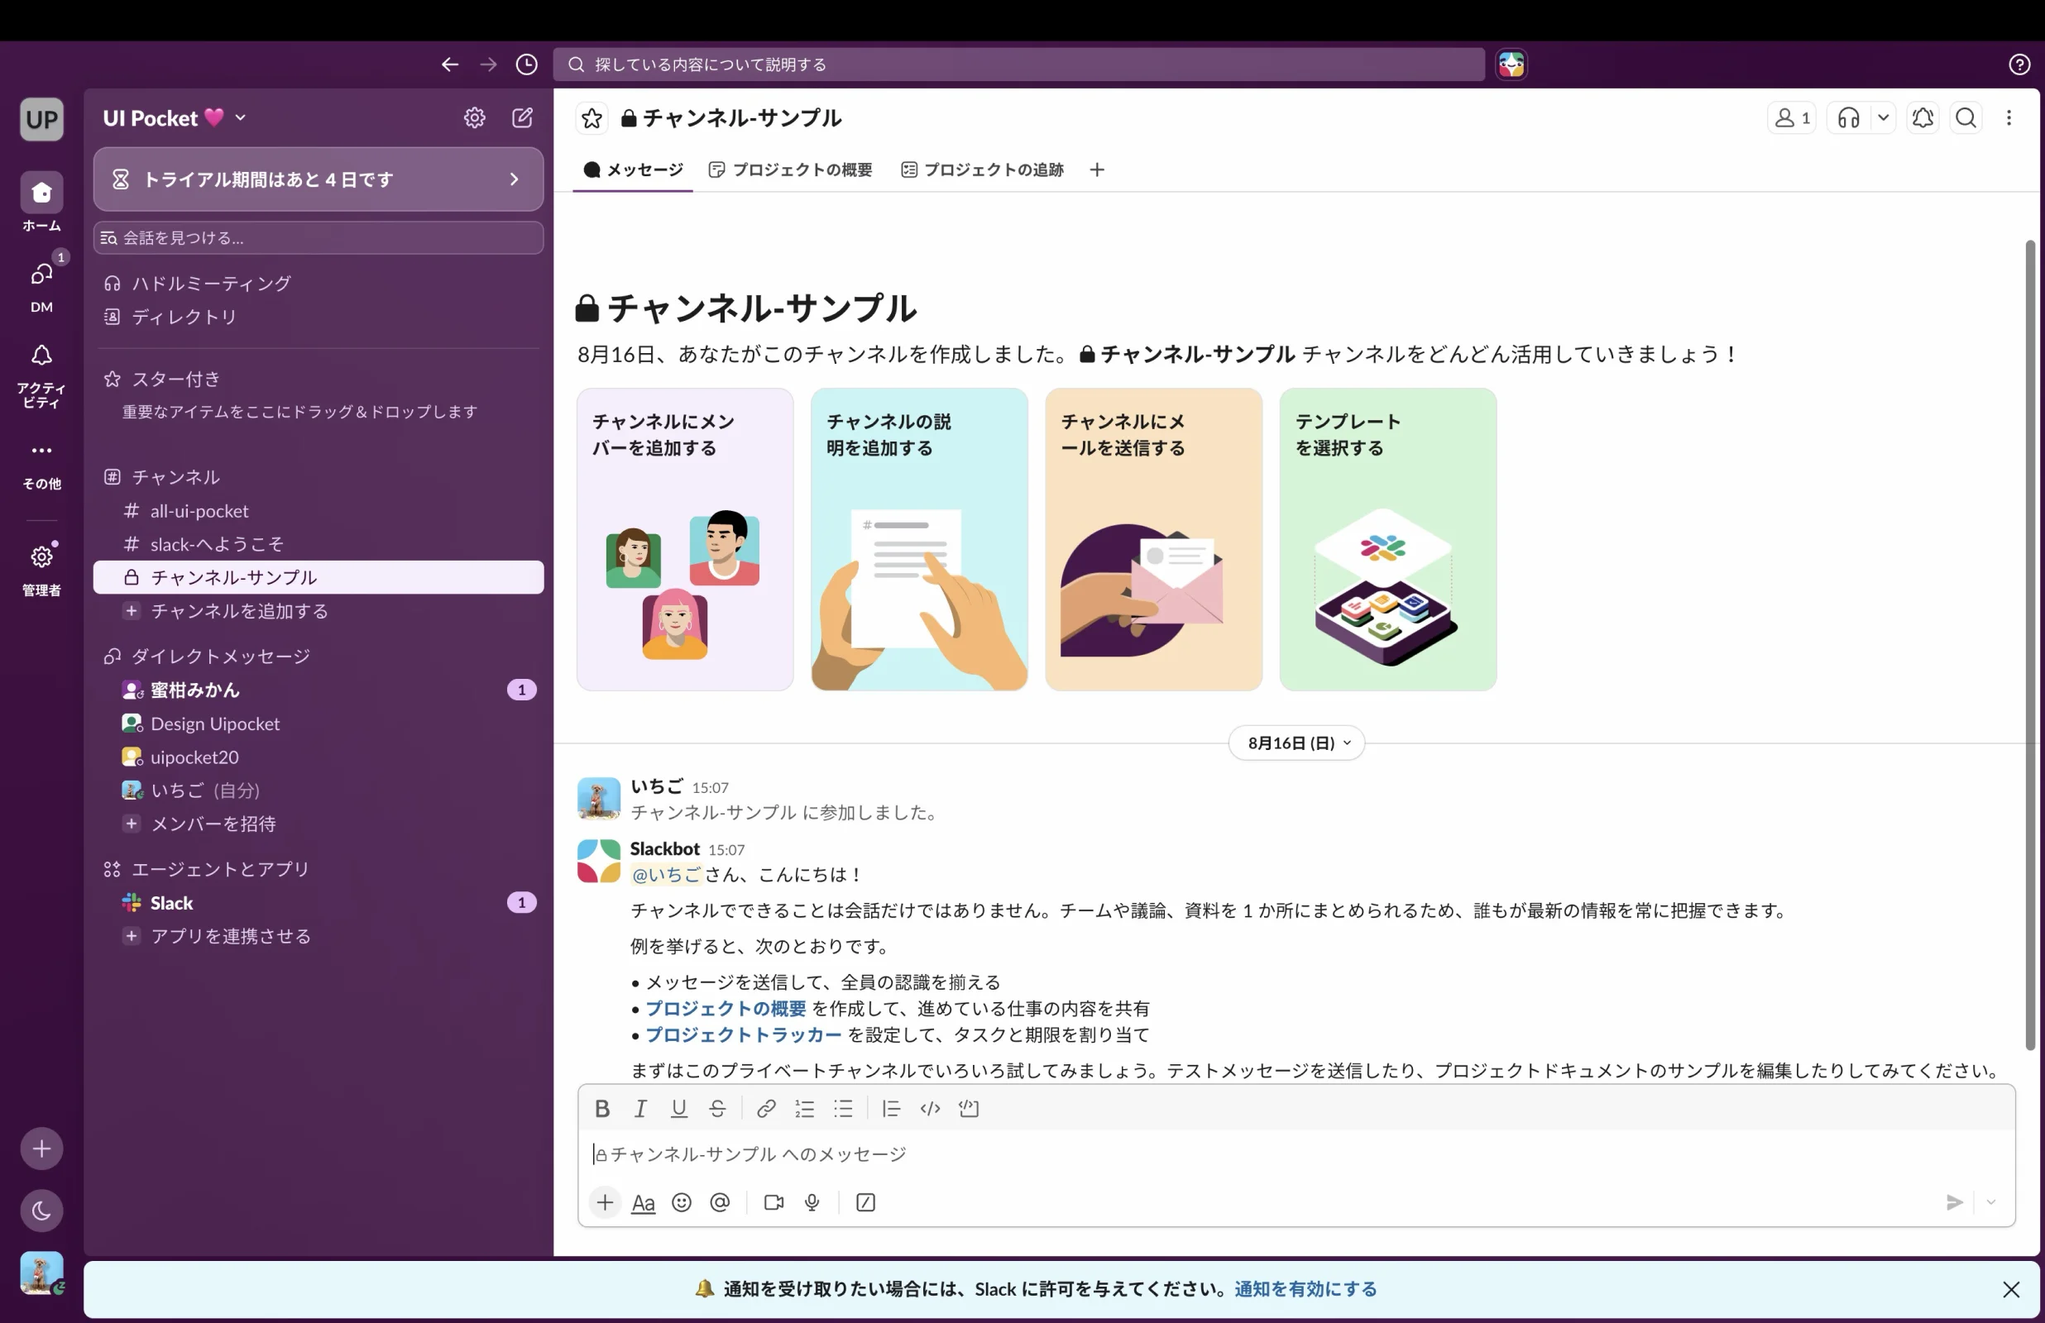Image resolution: width=2045 pixels, height=1323 pixels.
Task: Switch to メッセージ tab
Action: pos(632,170)
